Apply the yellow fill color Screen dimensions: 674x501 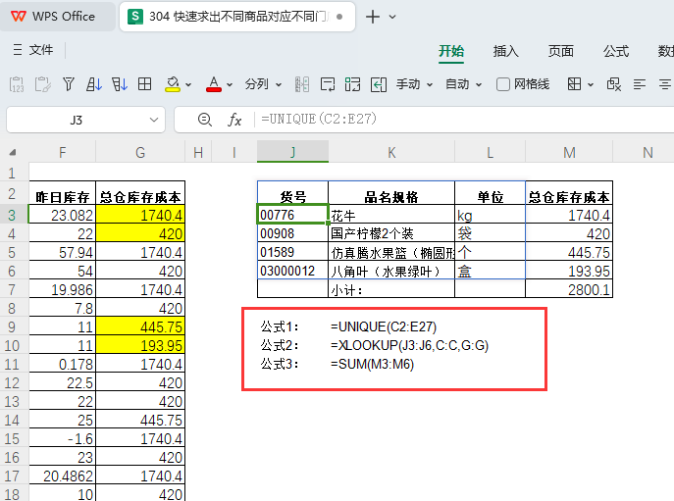[x=173, y=83]
